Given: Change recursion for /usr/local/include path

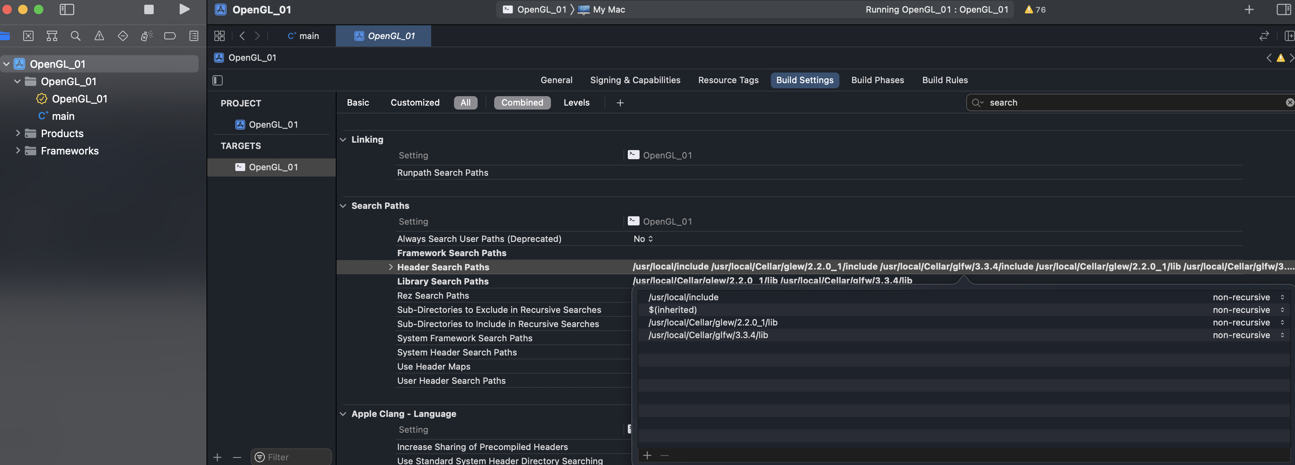Looking at the screenshot, I should click(1249, 297).
